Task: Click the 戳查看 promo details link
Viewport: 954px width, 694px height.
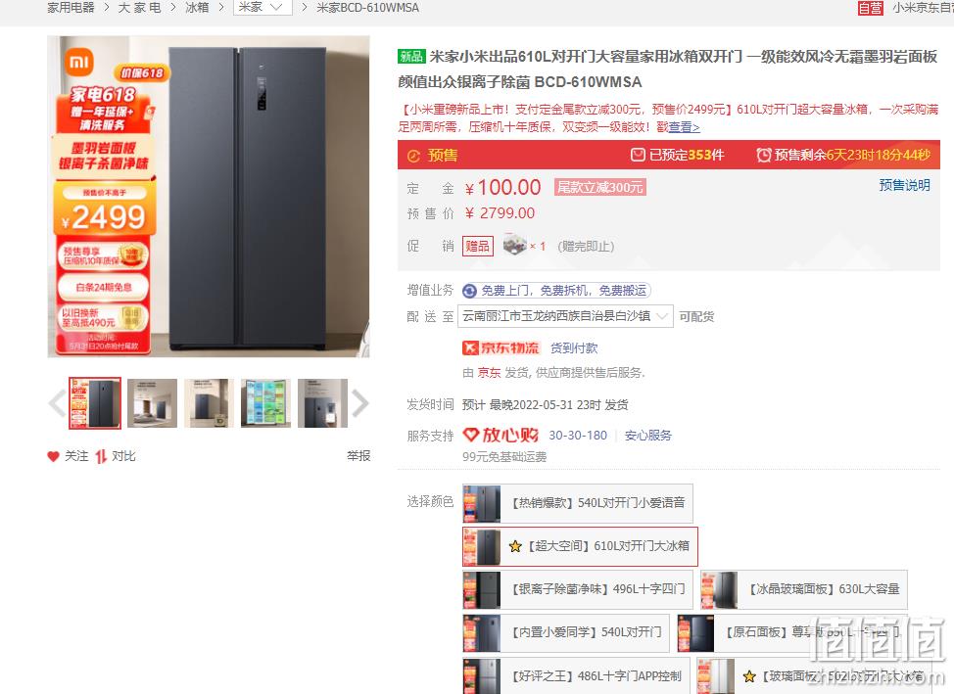Action: 679,127
